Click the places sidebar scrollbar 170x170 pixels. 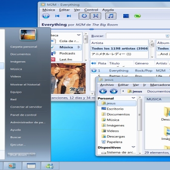coord(140,115)
